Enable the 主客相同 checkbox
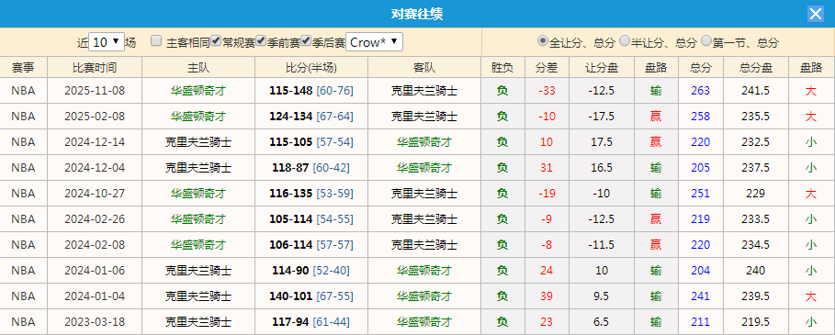835x335 pixels. (x=156, y=41)
